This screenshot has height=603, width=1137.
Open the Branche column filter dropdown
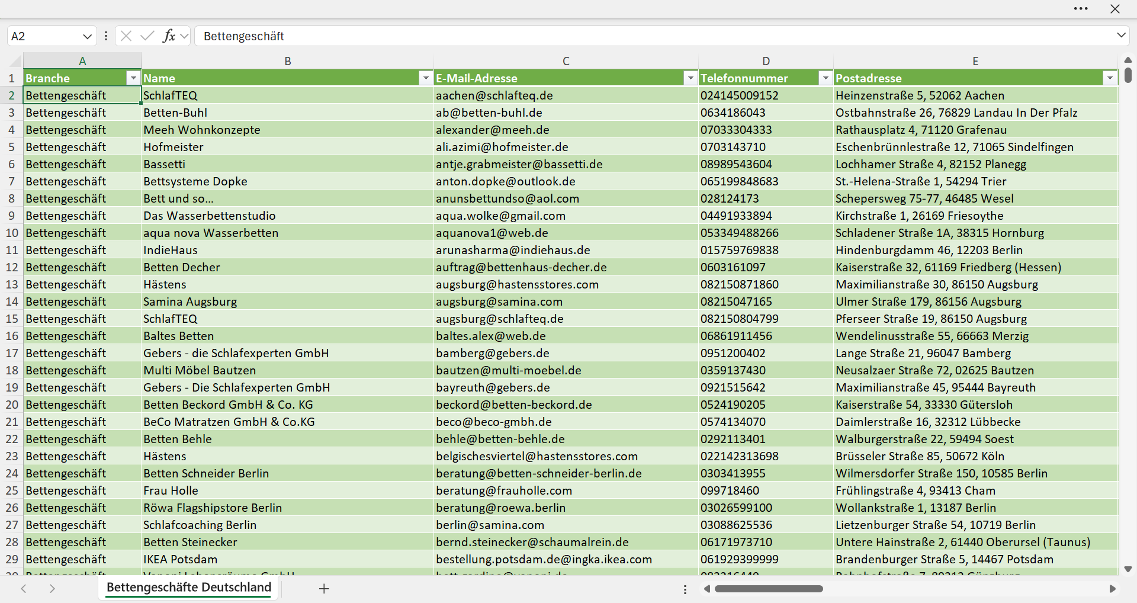pos(133,78)
